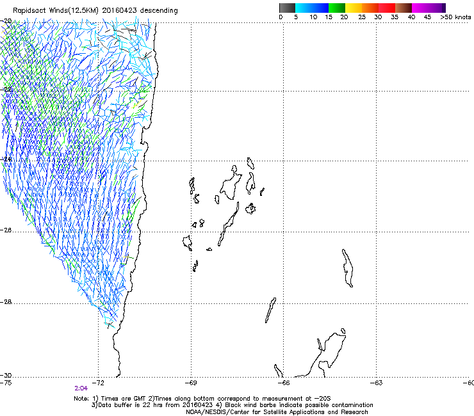The width and height of the screenshot is (474, 416).
Task: Click the purple '2:04' pass time label
Action: (81, 388)
